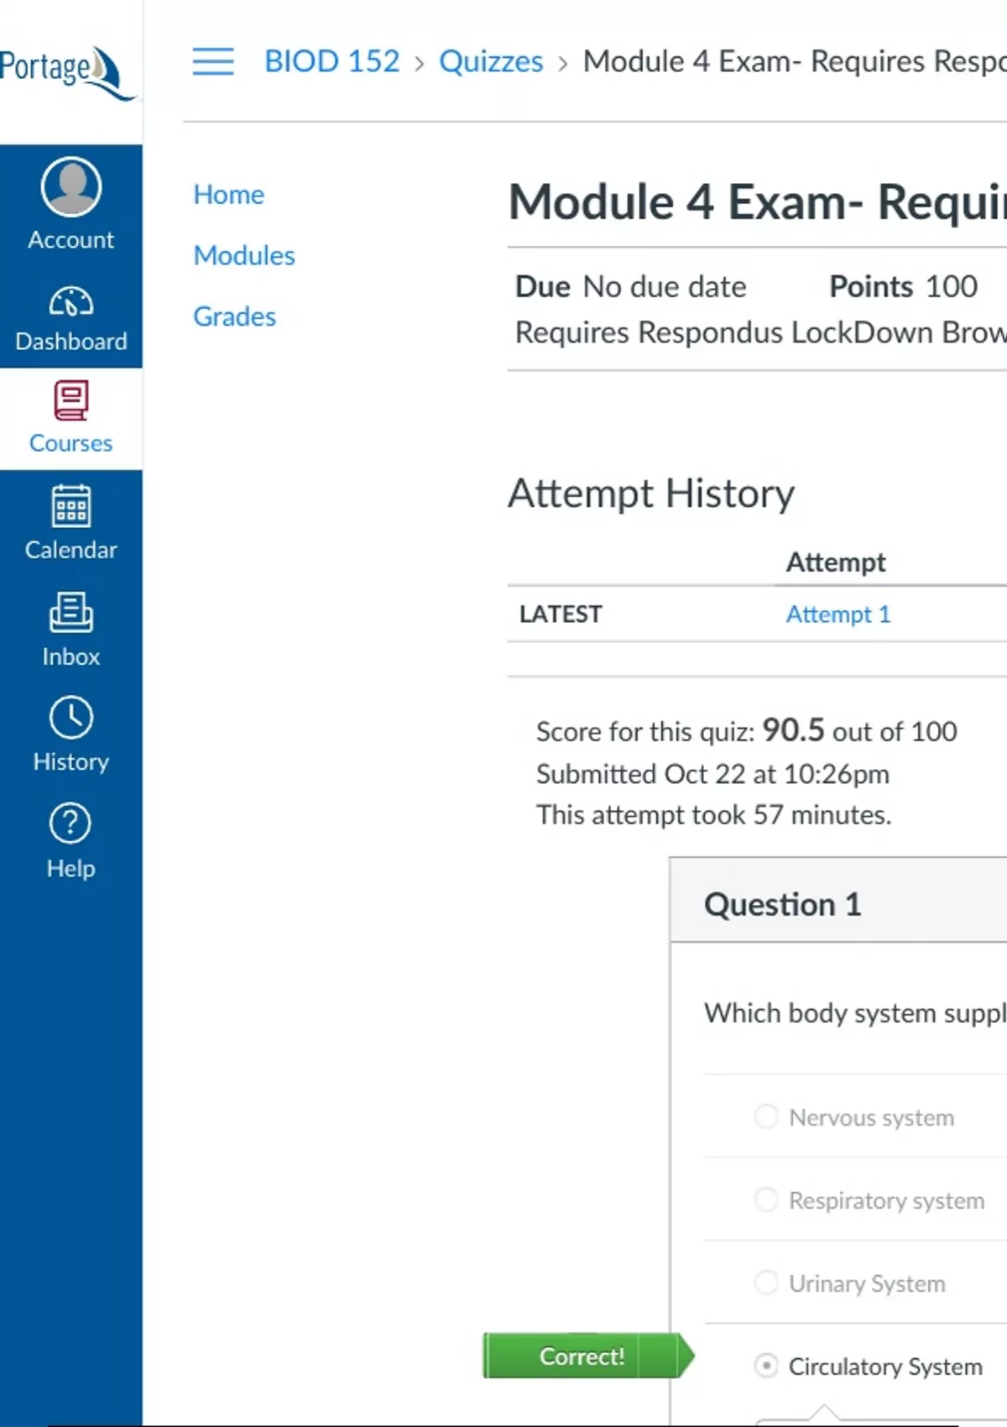
Task: Open the Account profile avatar
Action: (x=71, y=187)
